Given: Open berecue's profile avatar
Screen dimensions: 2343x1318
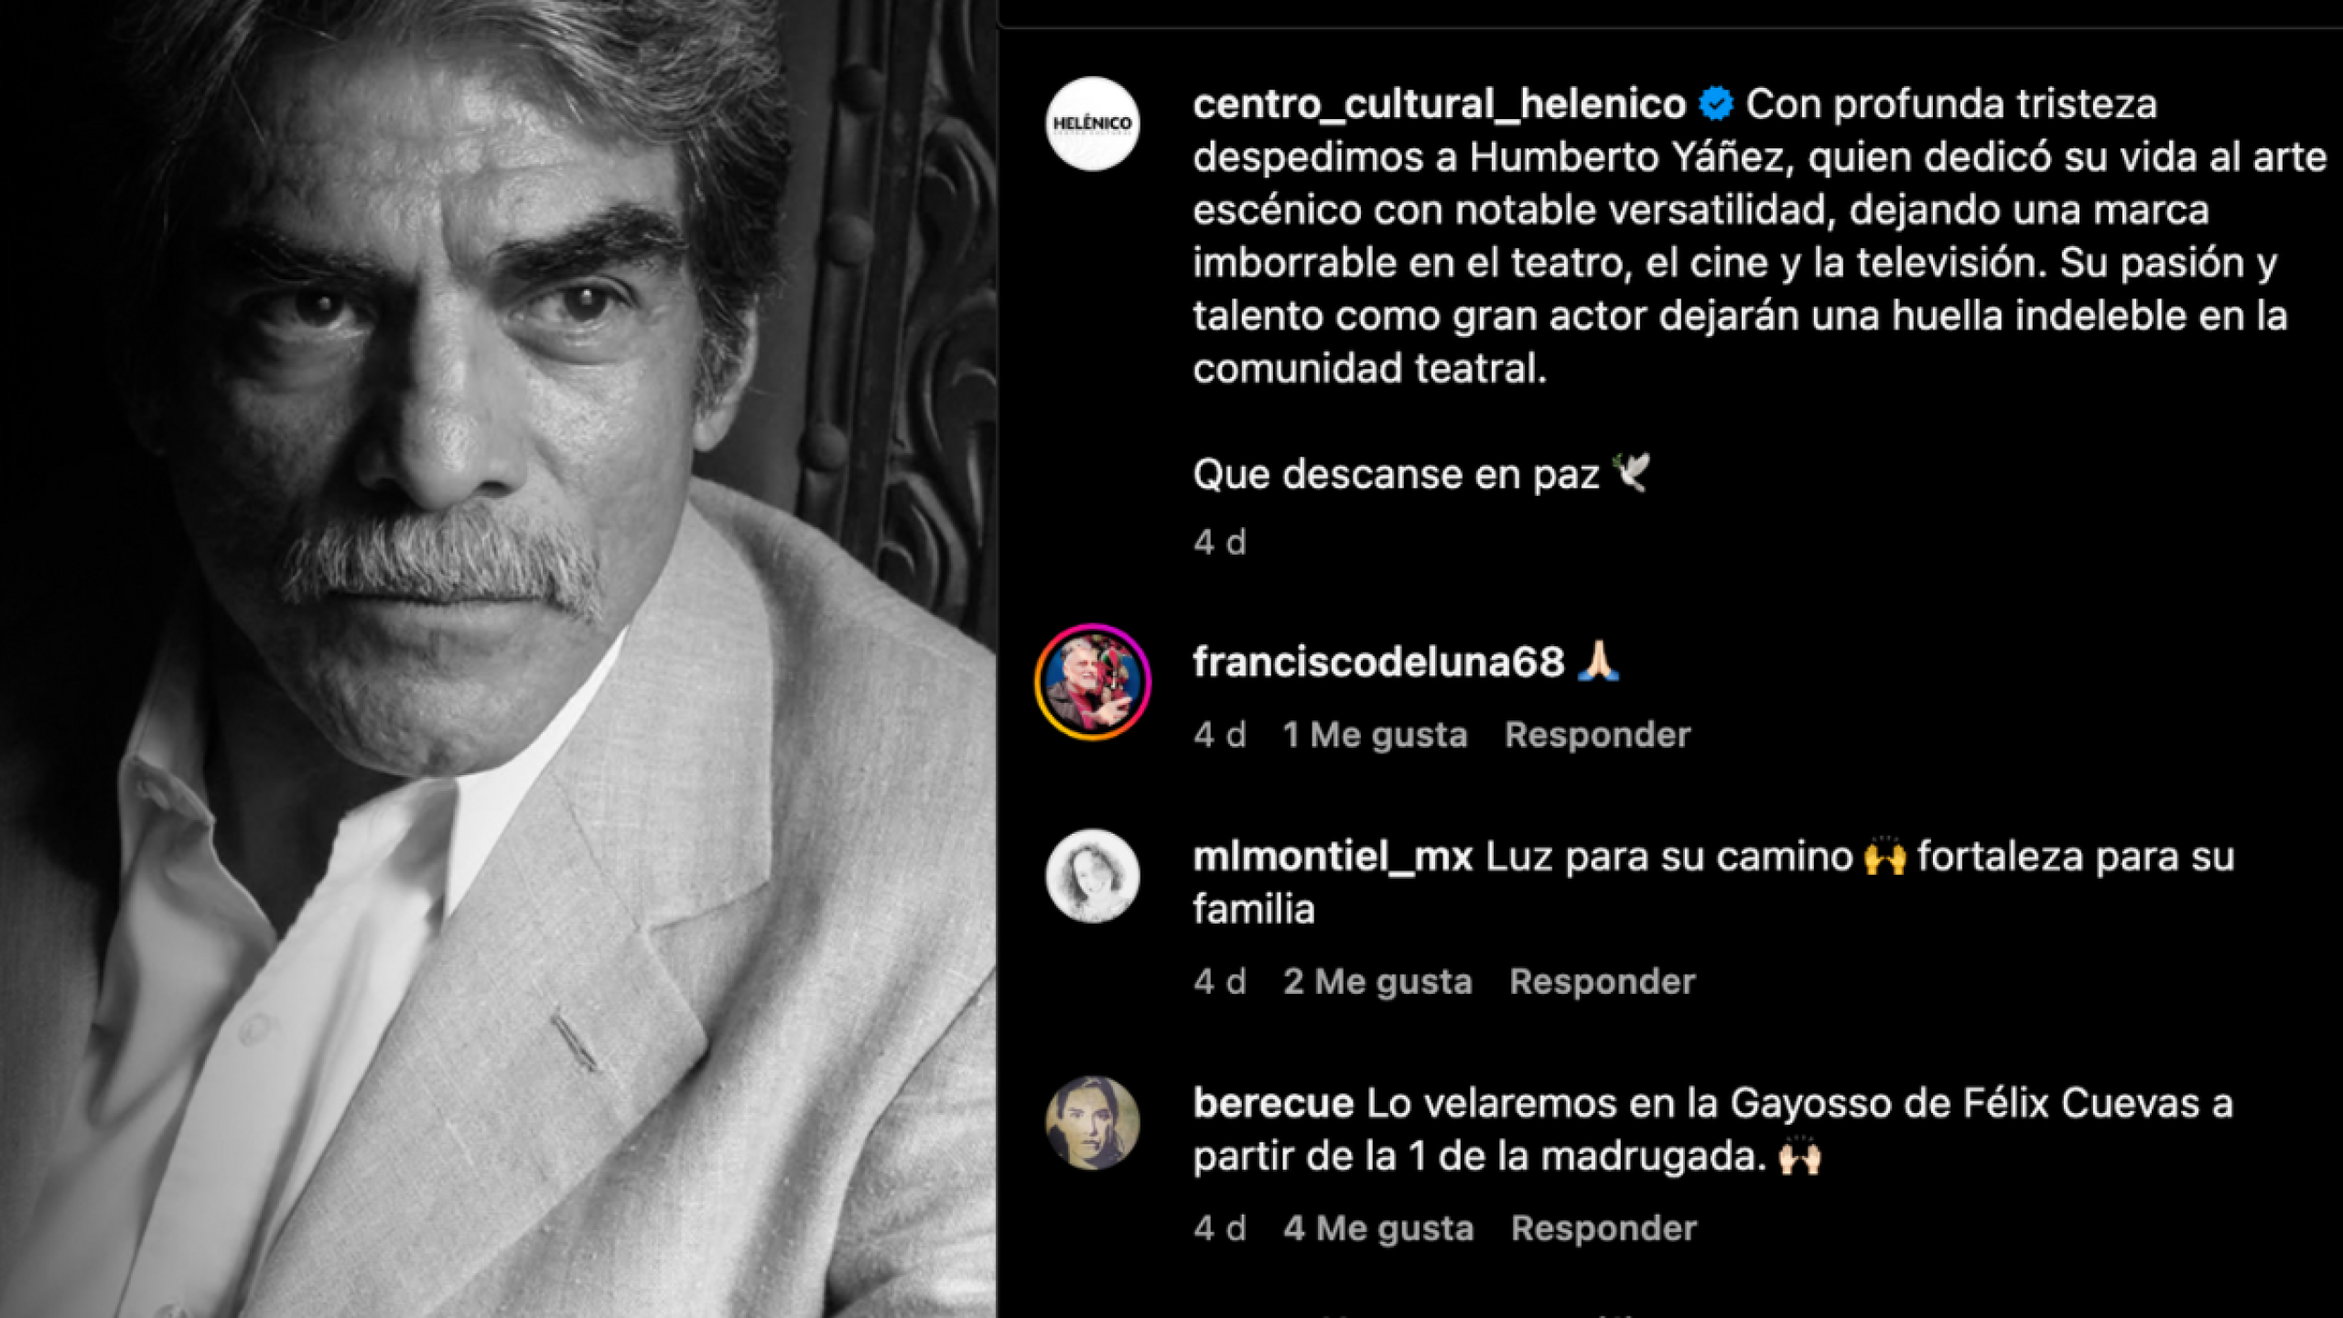Looking at the screenshot, I should tap(1093, 1123).
